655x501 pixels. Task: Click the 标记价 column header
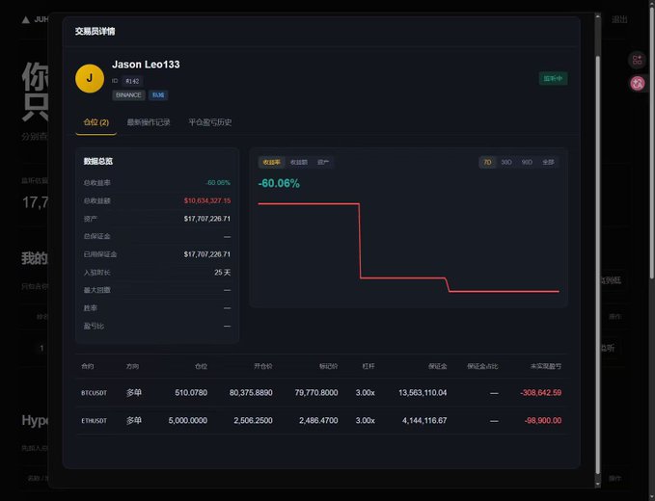pyautogui.click(x=328, y=366)
